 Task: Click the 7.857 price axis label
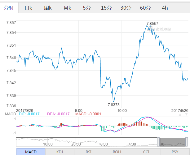click(x=11, y=23)
